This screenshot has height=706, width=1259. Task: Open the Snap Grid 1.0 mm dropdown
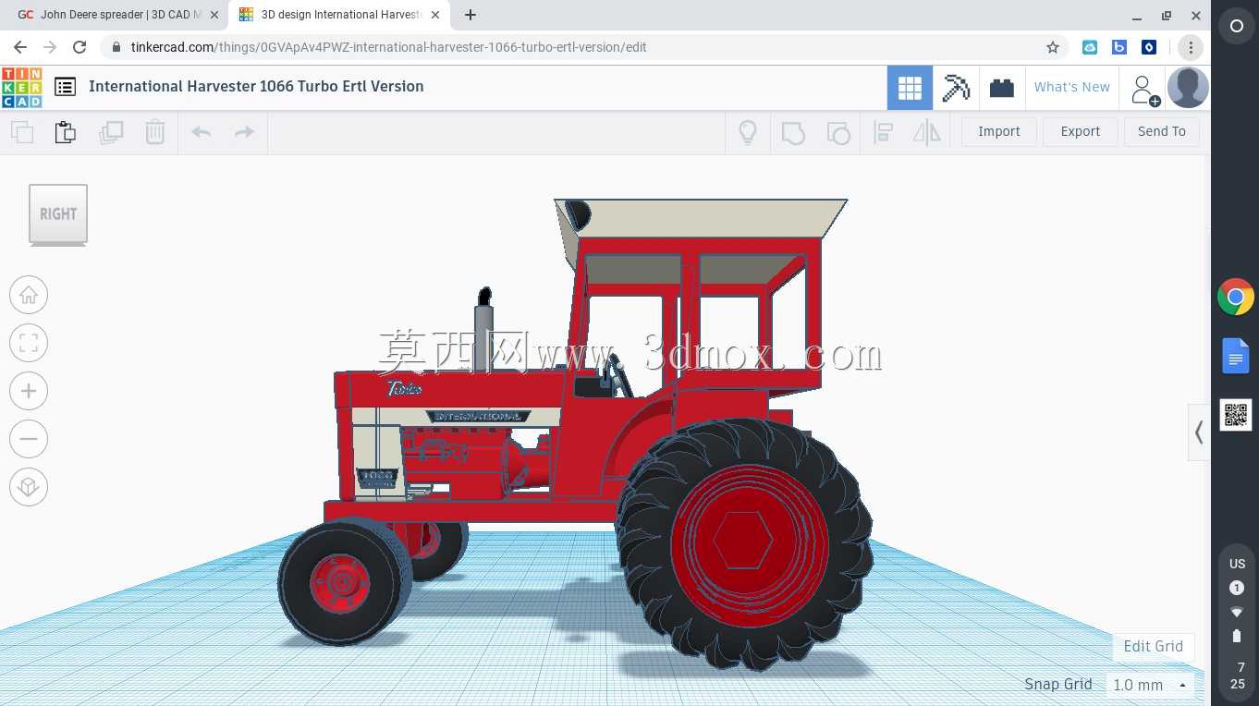pyautogui.click(x=1150, y=685)
